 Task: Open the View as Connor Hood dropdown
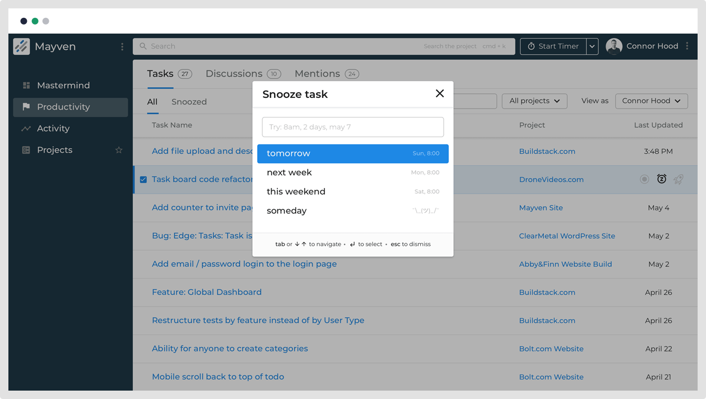click(x=651, y=101)
